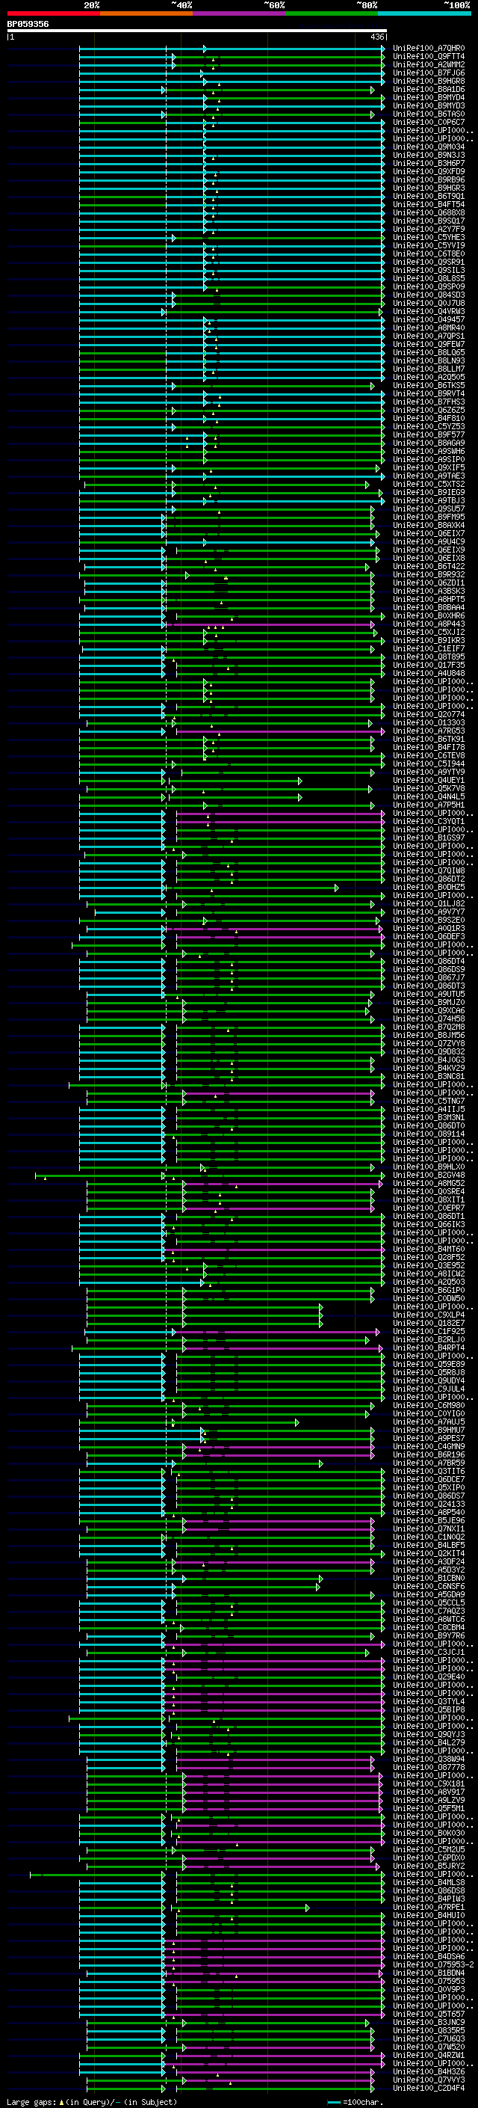Select hit UniRef100_A9V7Y7
The height and width of the screenshot is (2108, 478).
click(428, 912)
